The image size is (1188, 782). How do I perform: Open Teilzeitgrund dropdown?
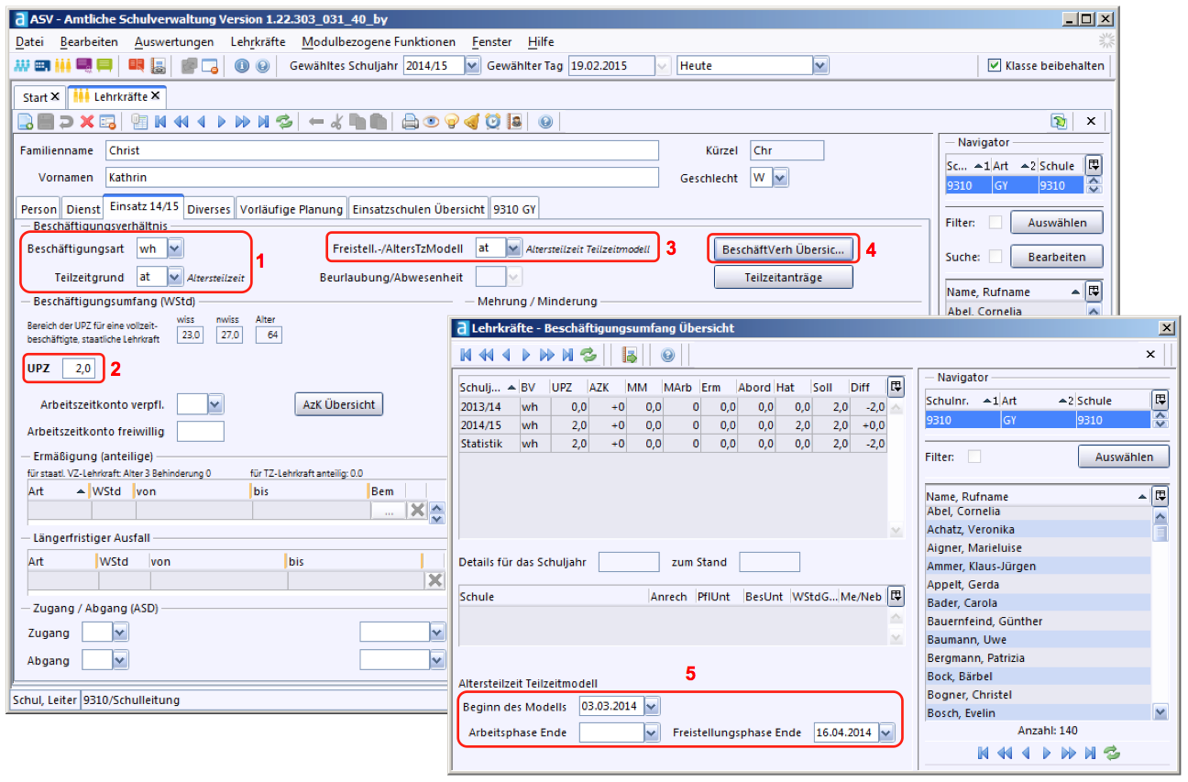point(176,276)
